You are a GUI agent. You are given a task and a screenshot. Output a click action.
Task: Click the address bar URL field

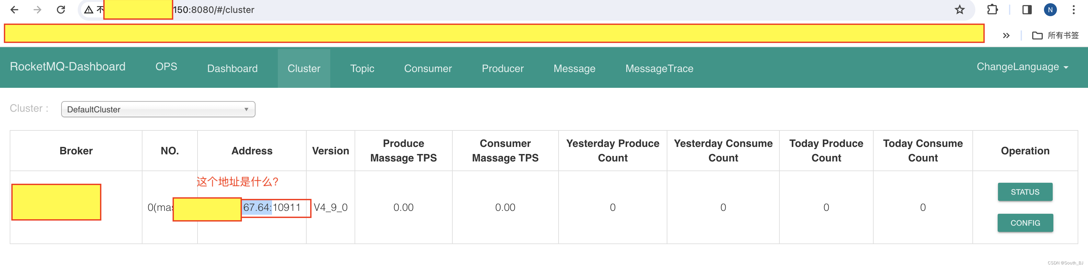[x=507, y=10]
